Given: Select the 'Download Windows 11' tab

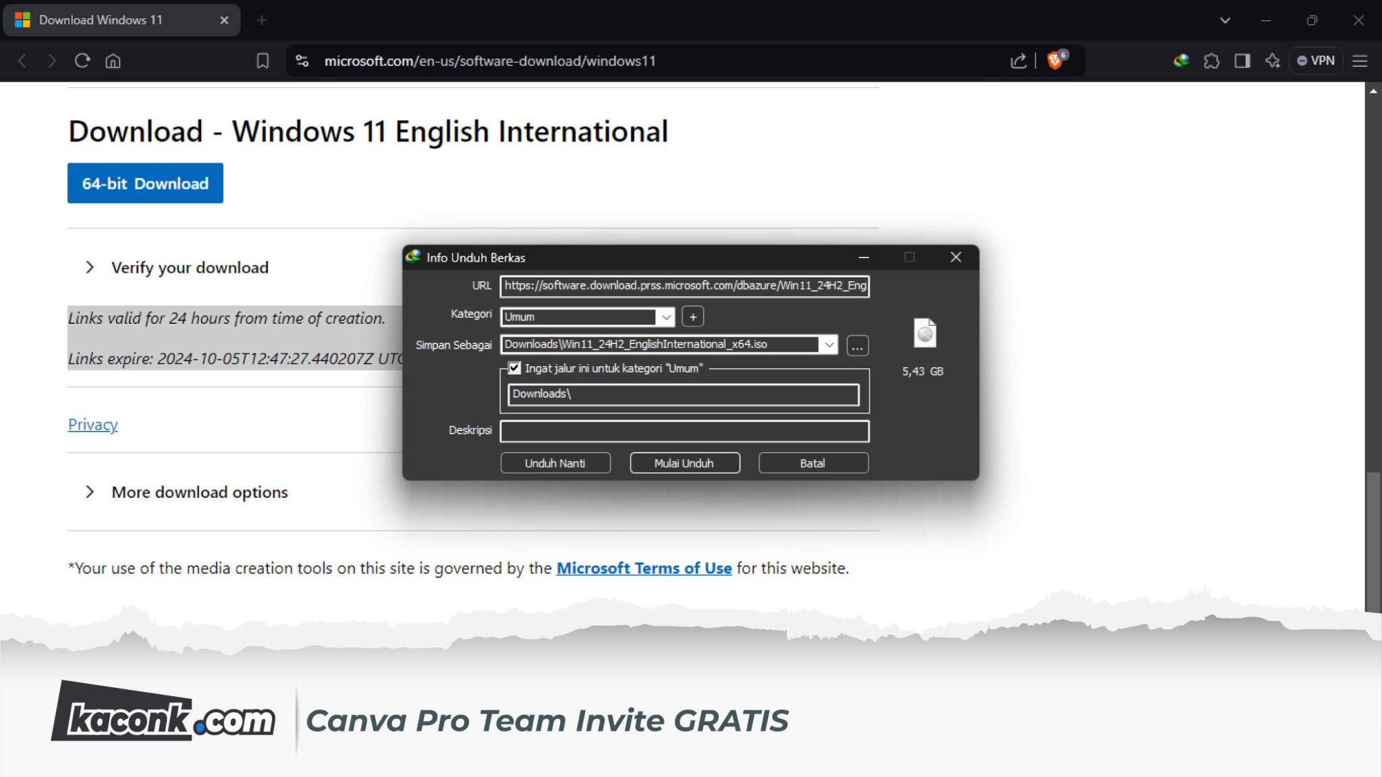Looking at the screenshot, I should tap(101, 20).
